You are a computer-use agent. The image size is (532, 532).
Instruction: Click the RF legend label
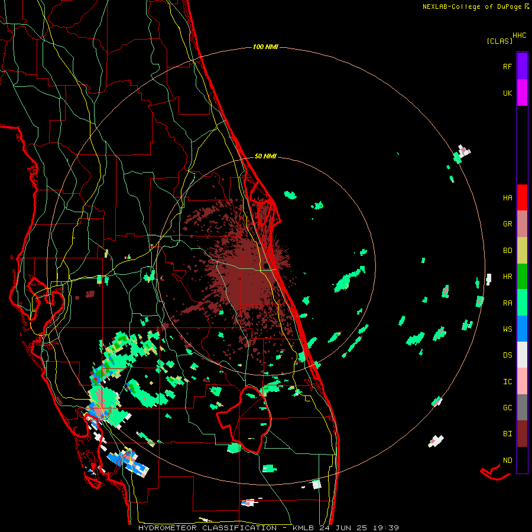(x=507, y=66)
